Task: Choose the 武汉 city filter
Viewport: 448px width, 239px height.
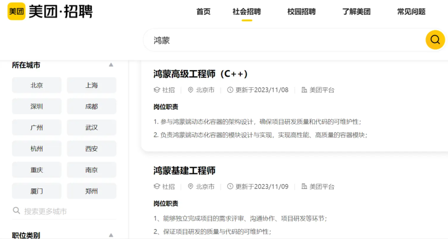Action: tap(91, 127)
